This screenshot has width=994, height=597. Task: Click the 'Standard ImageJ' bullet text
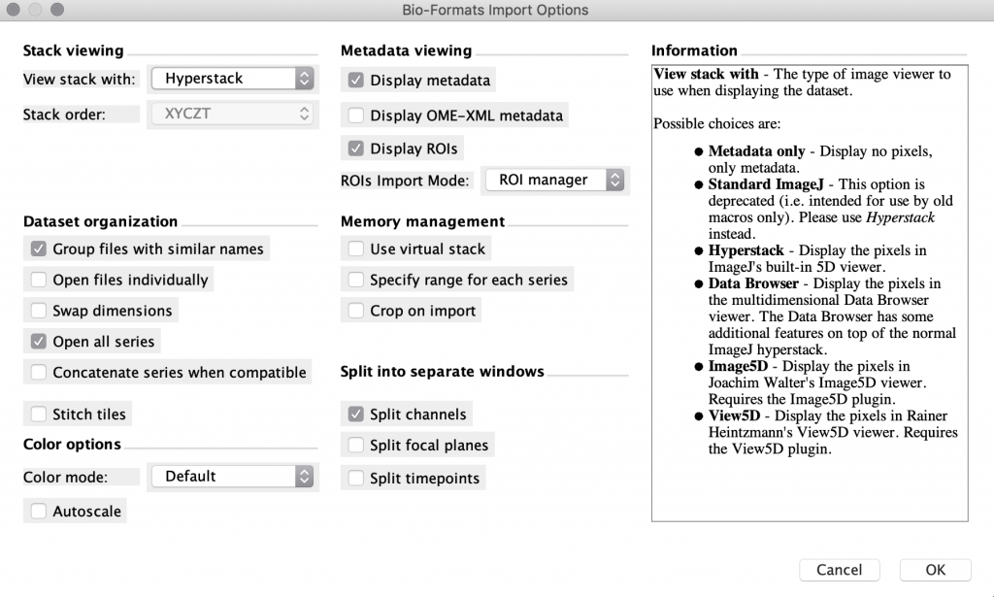point(766,184)
